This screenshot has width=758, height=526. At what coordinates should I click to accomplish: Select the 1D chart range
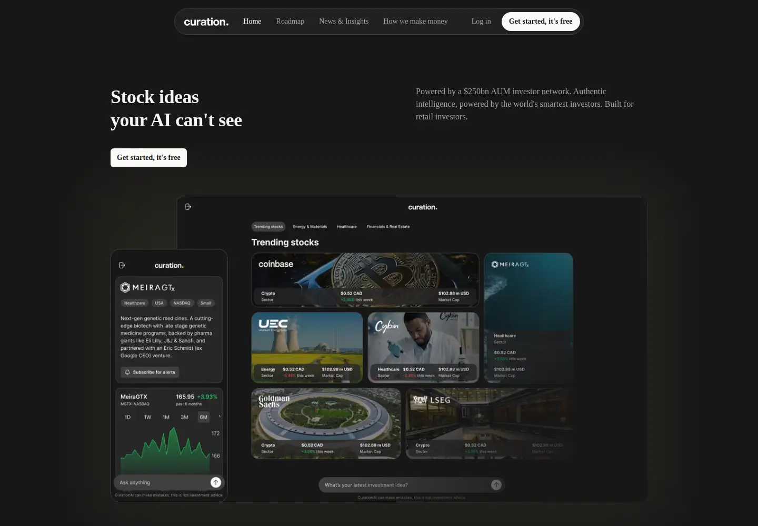coord(127,417)
